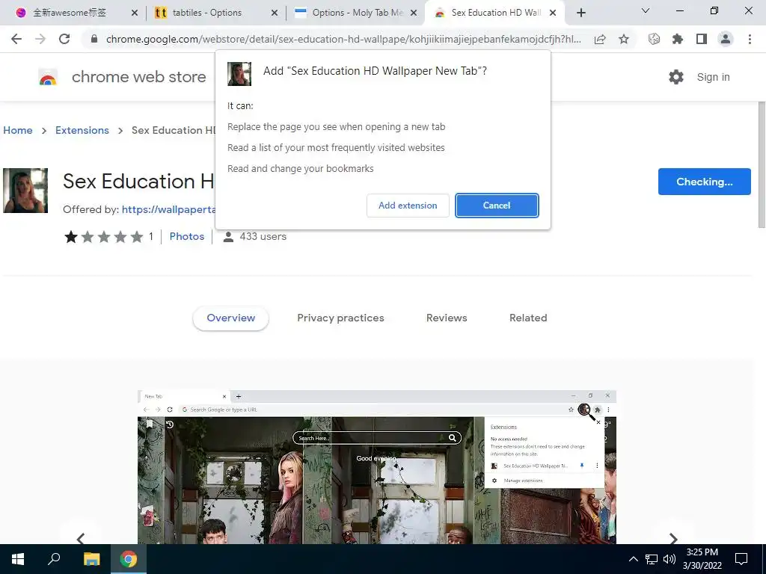Open the Windows Start menu

point(18,559)
